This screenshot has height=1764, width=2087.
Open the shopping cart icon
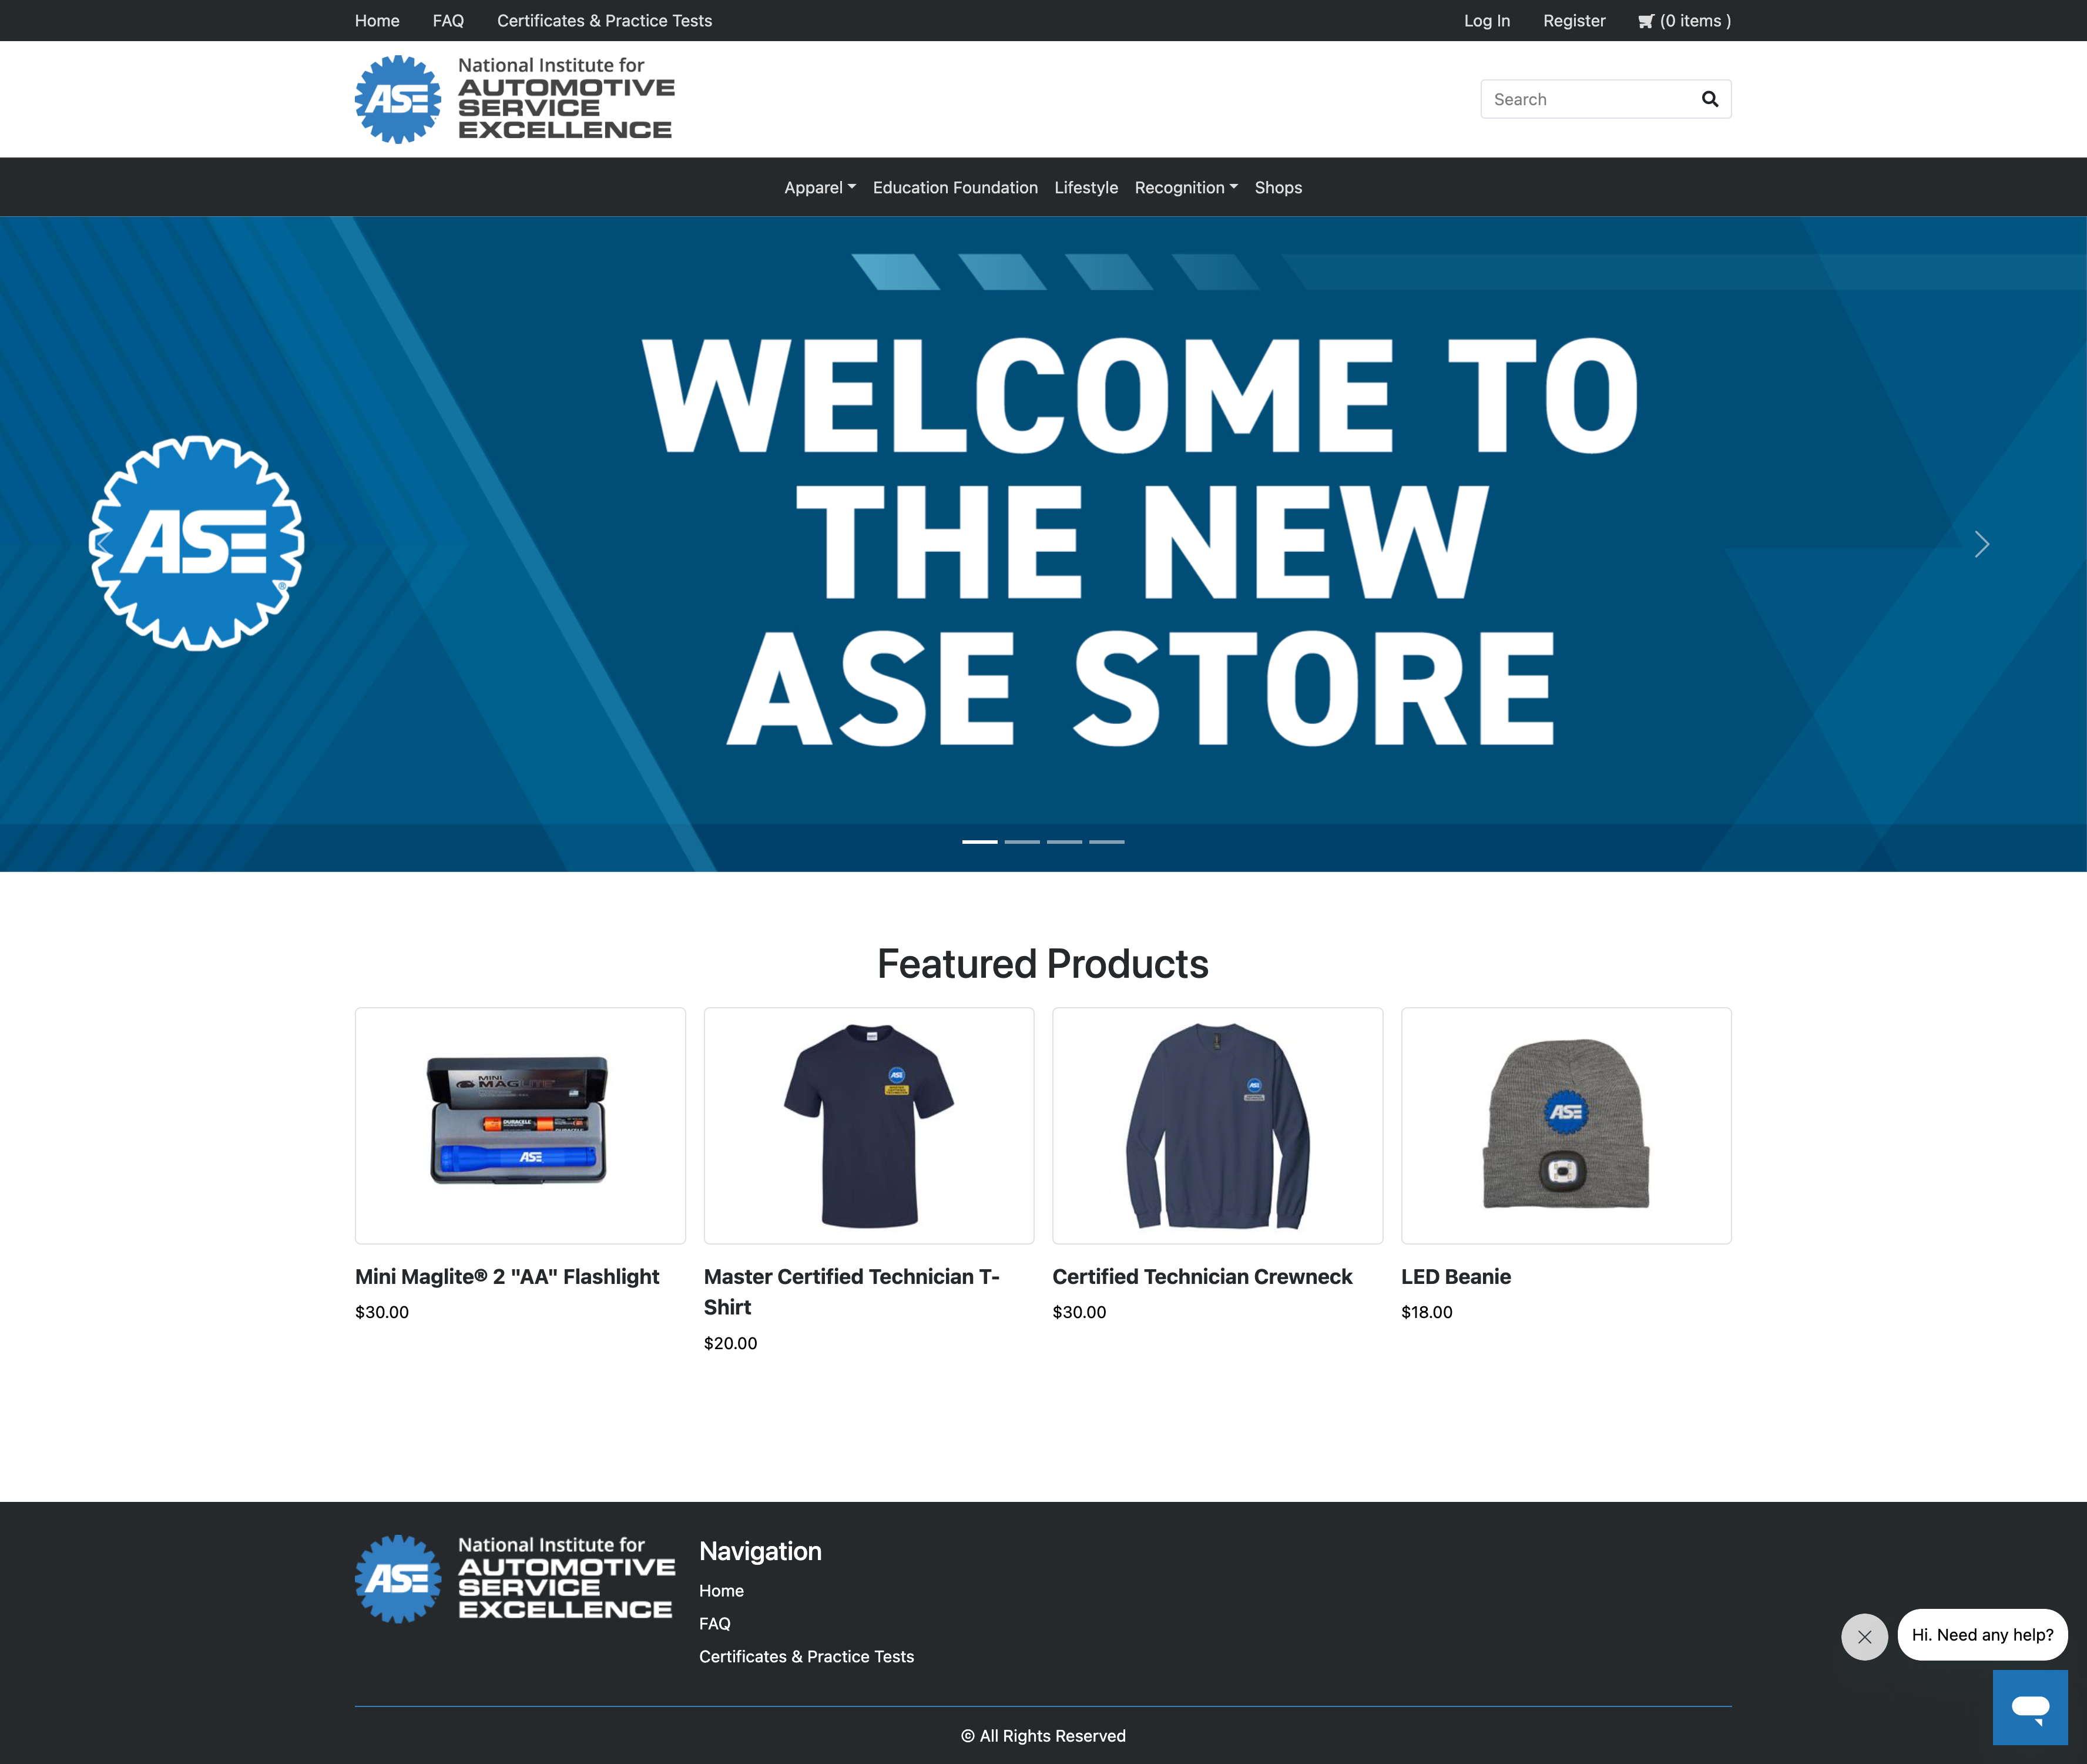coord(1645,21)
